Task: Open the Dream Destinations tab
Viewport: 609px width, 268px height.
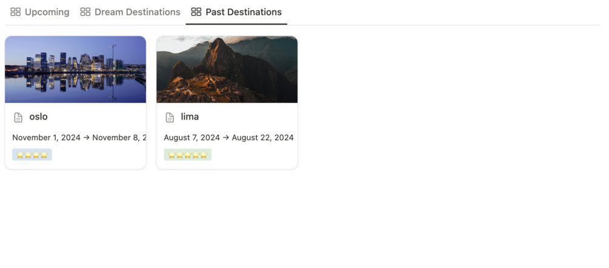Action: (137, 12)
